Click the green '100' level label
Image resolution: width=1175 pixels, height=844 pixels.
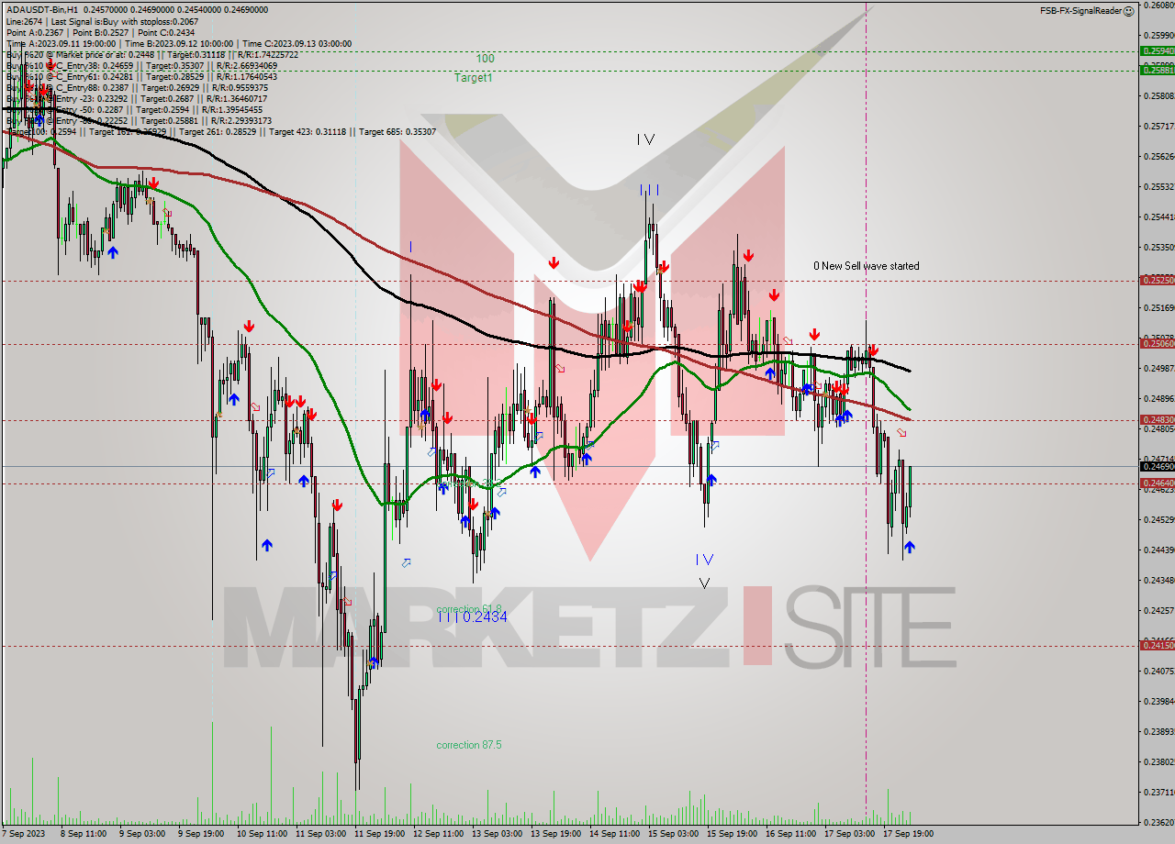tap(485, 59)
